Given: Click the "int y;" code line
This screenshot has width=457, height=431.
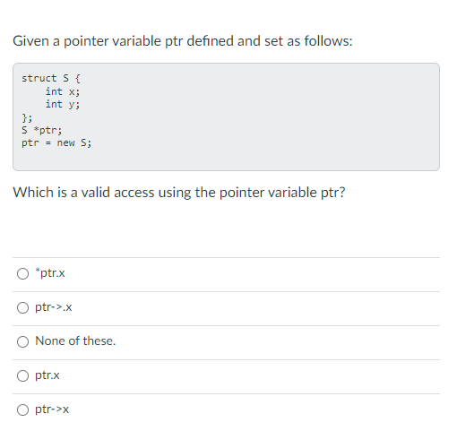Looking at the screenshot, I should coord(63,104).
